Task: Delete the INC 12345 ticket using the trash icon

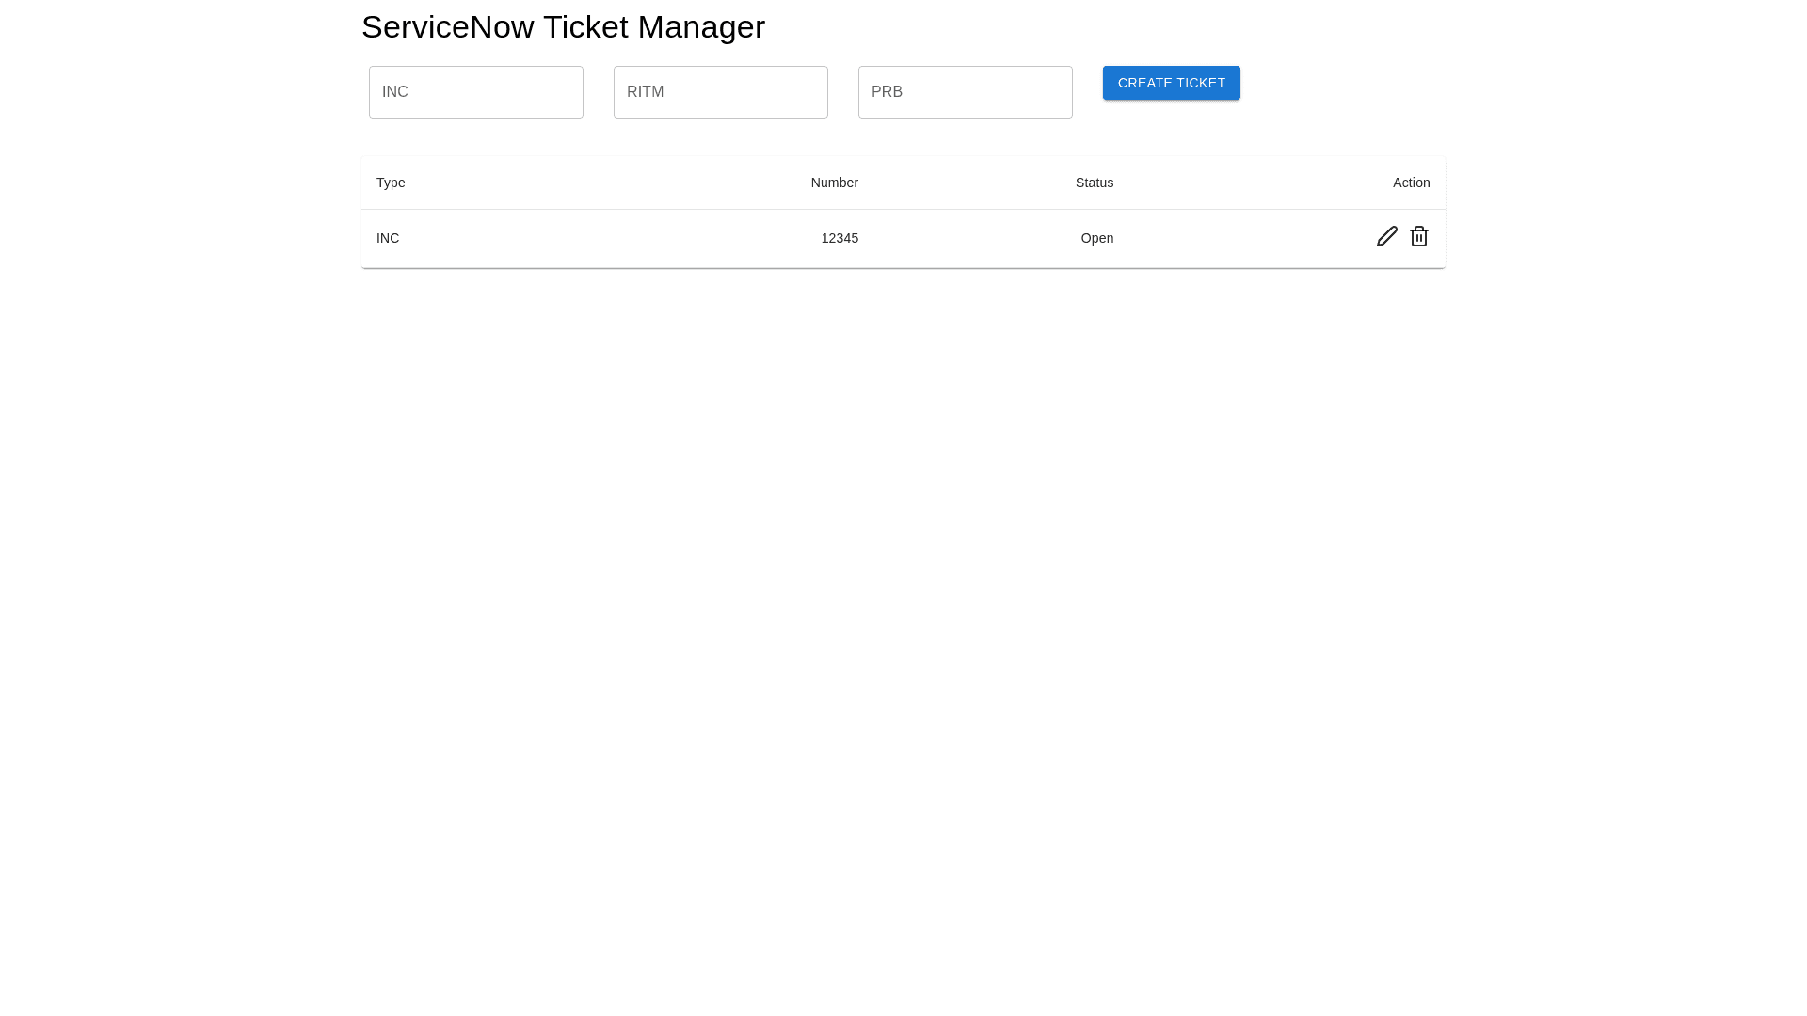Action: pos(1418,236)
